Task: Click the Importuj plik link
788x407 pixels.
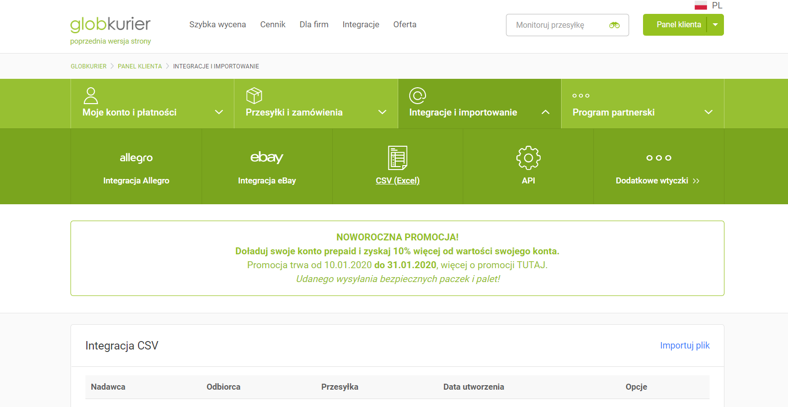Action: coord(684,346)
